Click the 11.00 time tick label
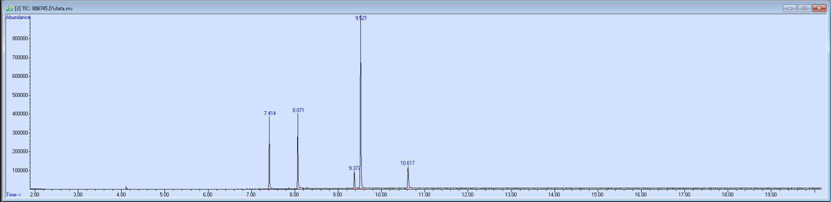The image size is (831, 202). 424,195
